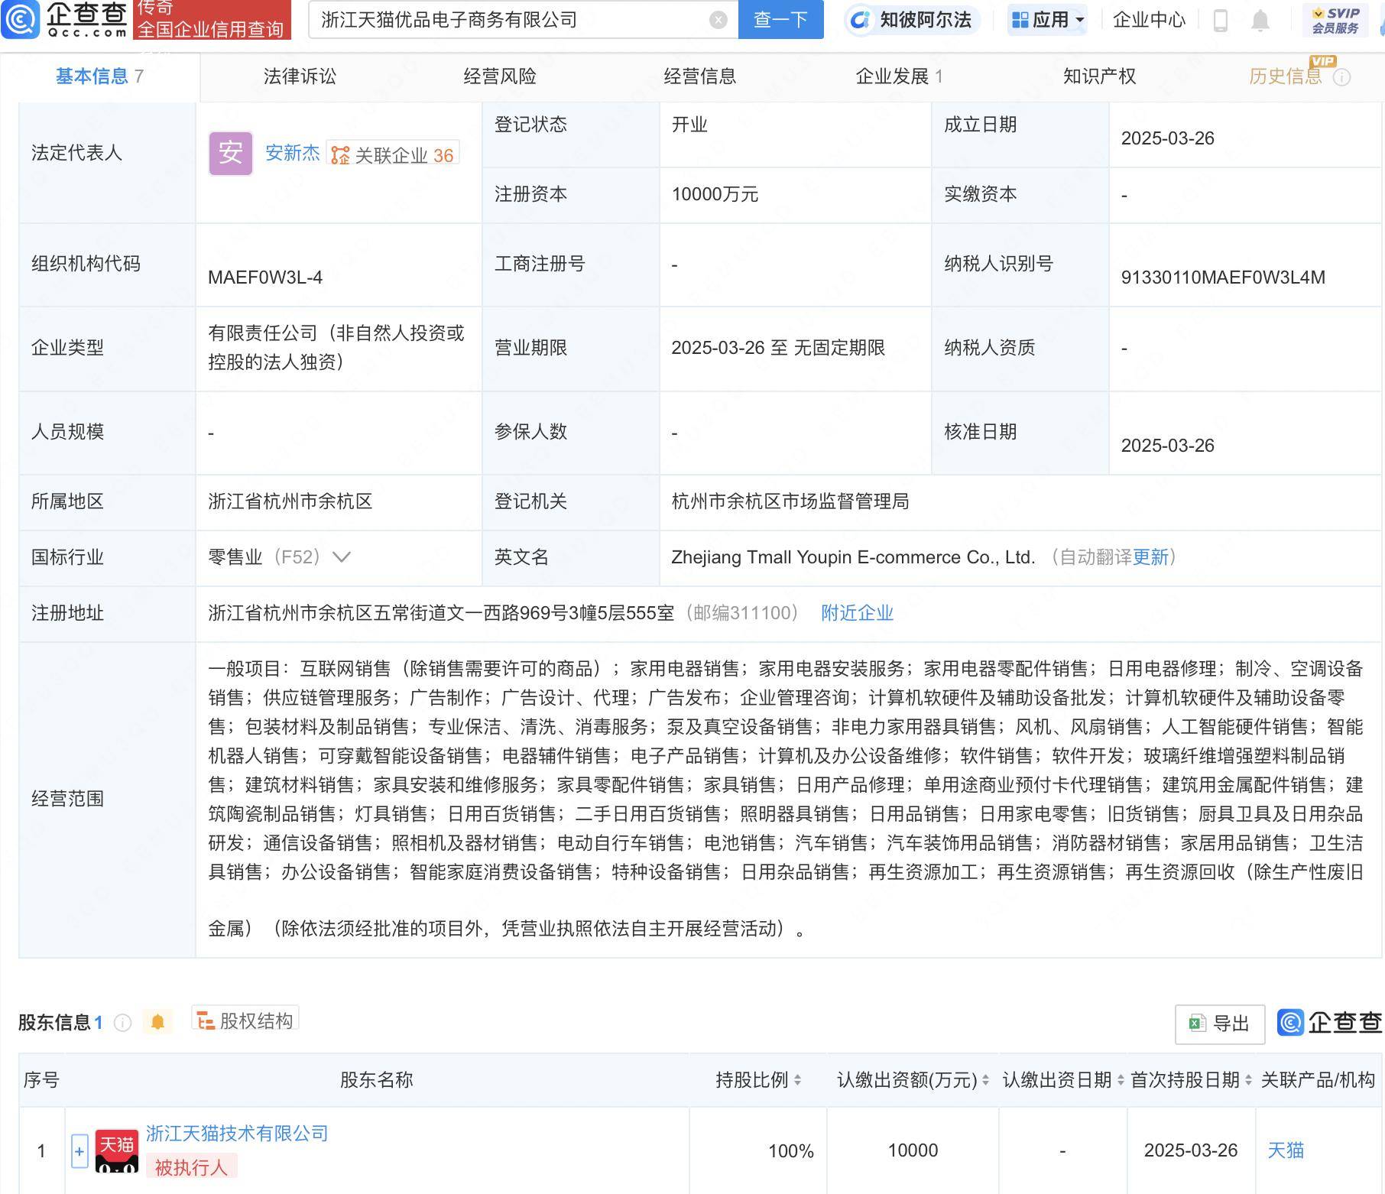Expand the 零售业 industry chevron
Screen dimensions: 1385x1194
tap(342, 557)
